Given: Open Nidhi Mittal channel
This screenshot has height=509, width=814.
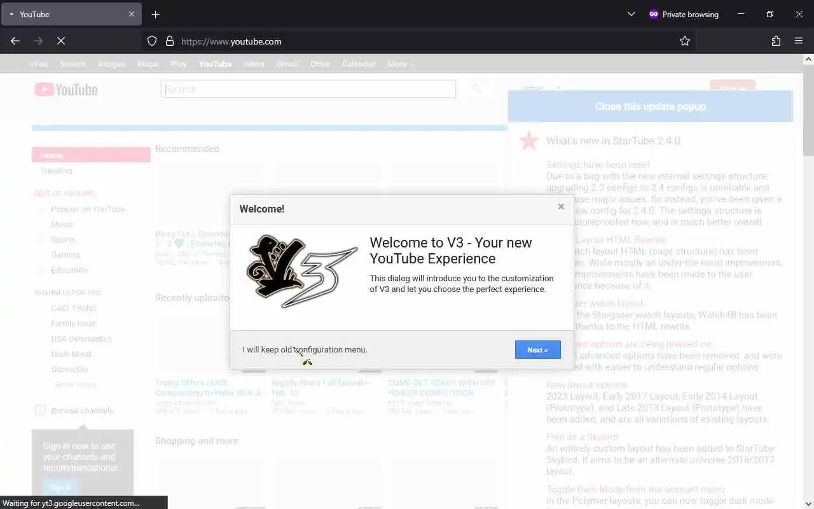Looking at the screenshot, I should click(x=71, y=354).
